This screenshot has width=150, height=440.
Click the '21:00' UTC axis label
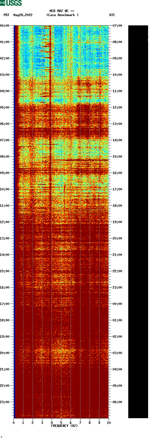tap(117, 255)
